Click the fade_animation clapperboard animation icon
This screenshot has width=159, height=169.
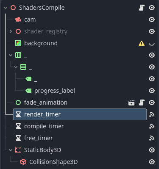point(131,103)
